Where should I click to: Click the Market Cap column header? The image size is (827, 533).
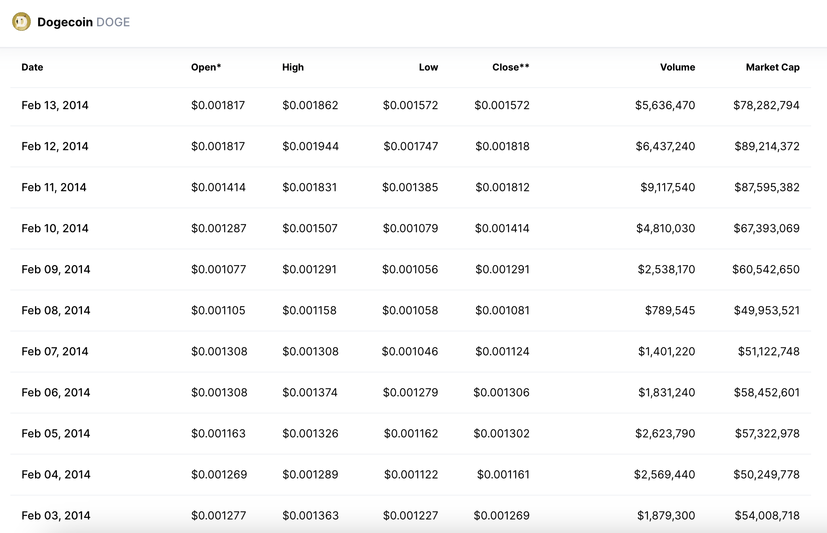click(x=772, y=67)
